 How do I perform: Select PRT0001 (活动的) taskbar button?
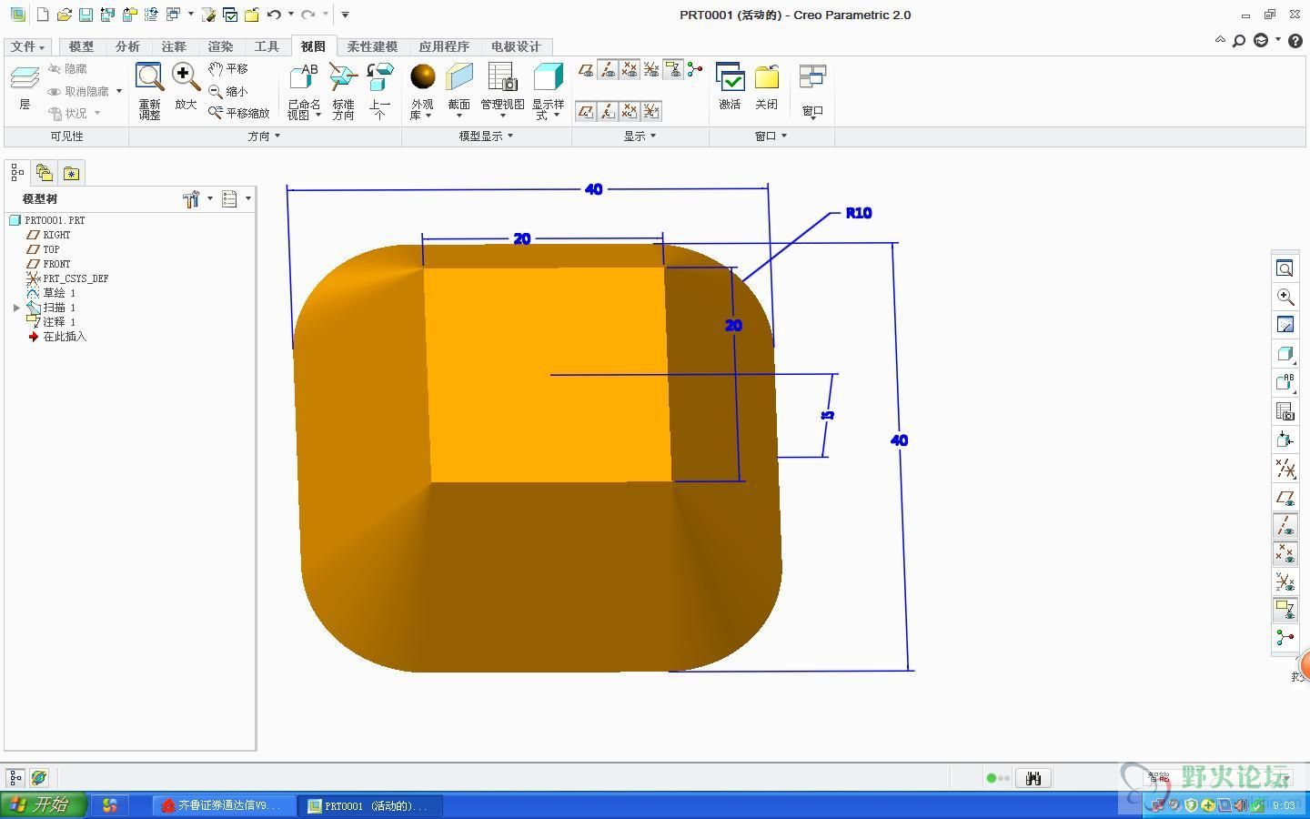point(371,805)
